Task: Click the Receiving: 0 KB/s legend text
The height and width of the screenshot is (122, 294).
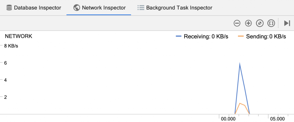Action: tap(206, 36)
